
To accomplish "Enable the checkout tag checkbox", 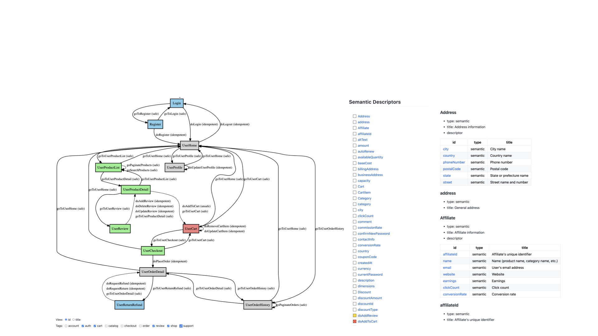I will pyautogui.click(x=122, y=326).
